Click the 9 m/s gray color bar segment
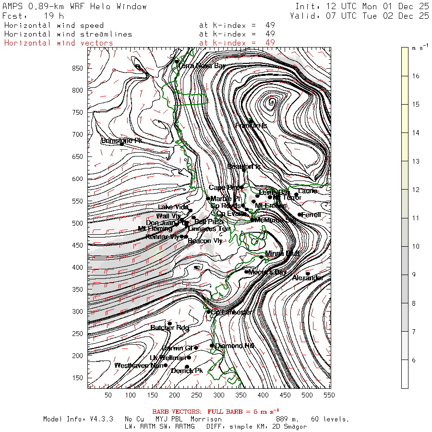The height and width of the screenshot is (432, 432). coord(405,261)
